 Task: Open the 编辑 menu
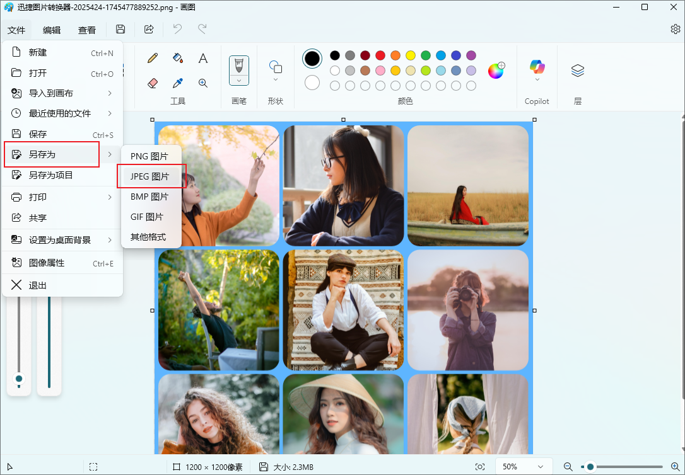click(x=52, y=30)
